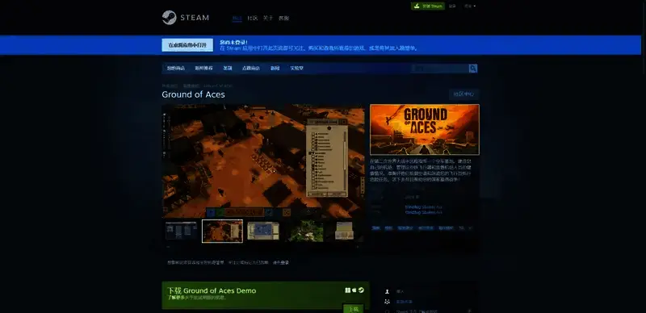646x313 pixels.
Task: Open the 社区 community menu
Action: click(x=252, y=18)
